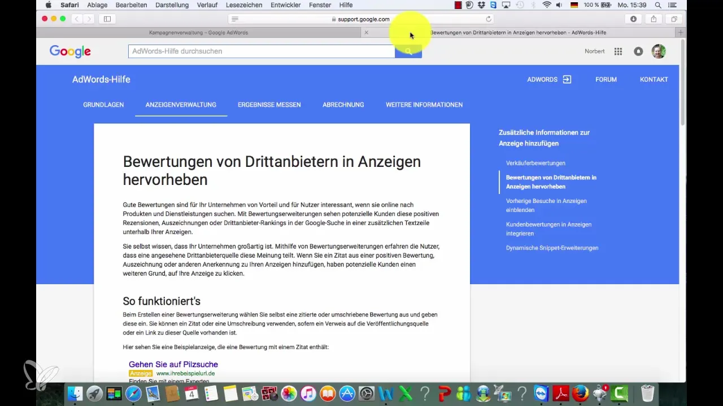
Task: Open the Dropbox menu bar icon
Action: 482,5
